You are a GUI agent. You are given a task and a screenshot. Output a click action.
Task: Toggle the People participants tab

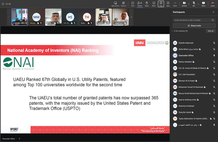tap(140, 4)
